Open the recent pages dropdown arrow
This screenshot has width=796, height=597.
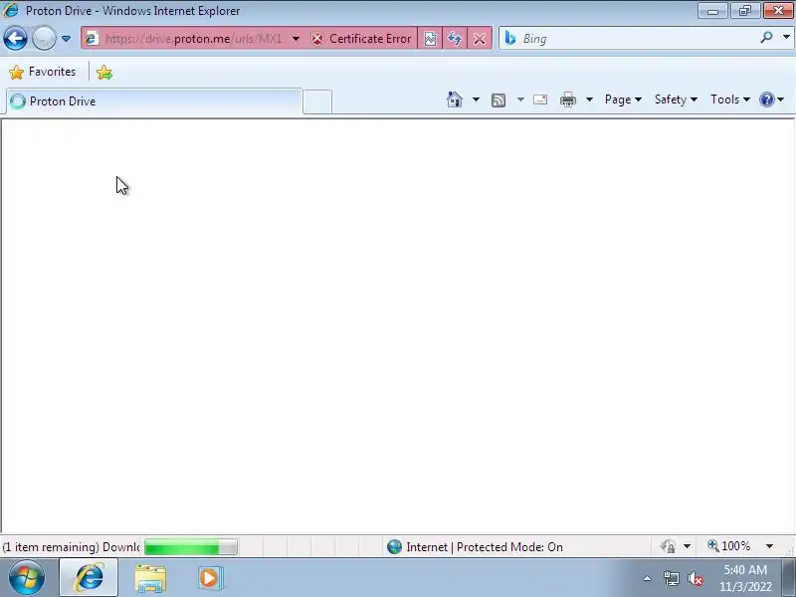66,39
